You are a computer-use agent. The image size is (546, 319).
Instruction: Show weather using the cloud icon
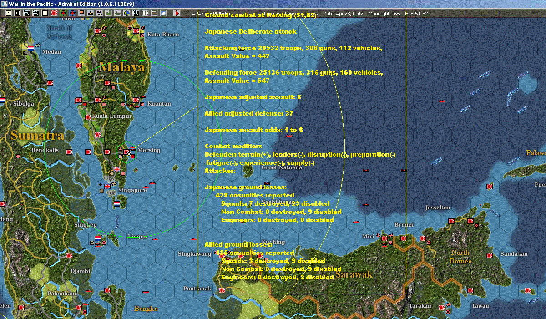(163, 13)
